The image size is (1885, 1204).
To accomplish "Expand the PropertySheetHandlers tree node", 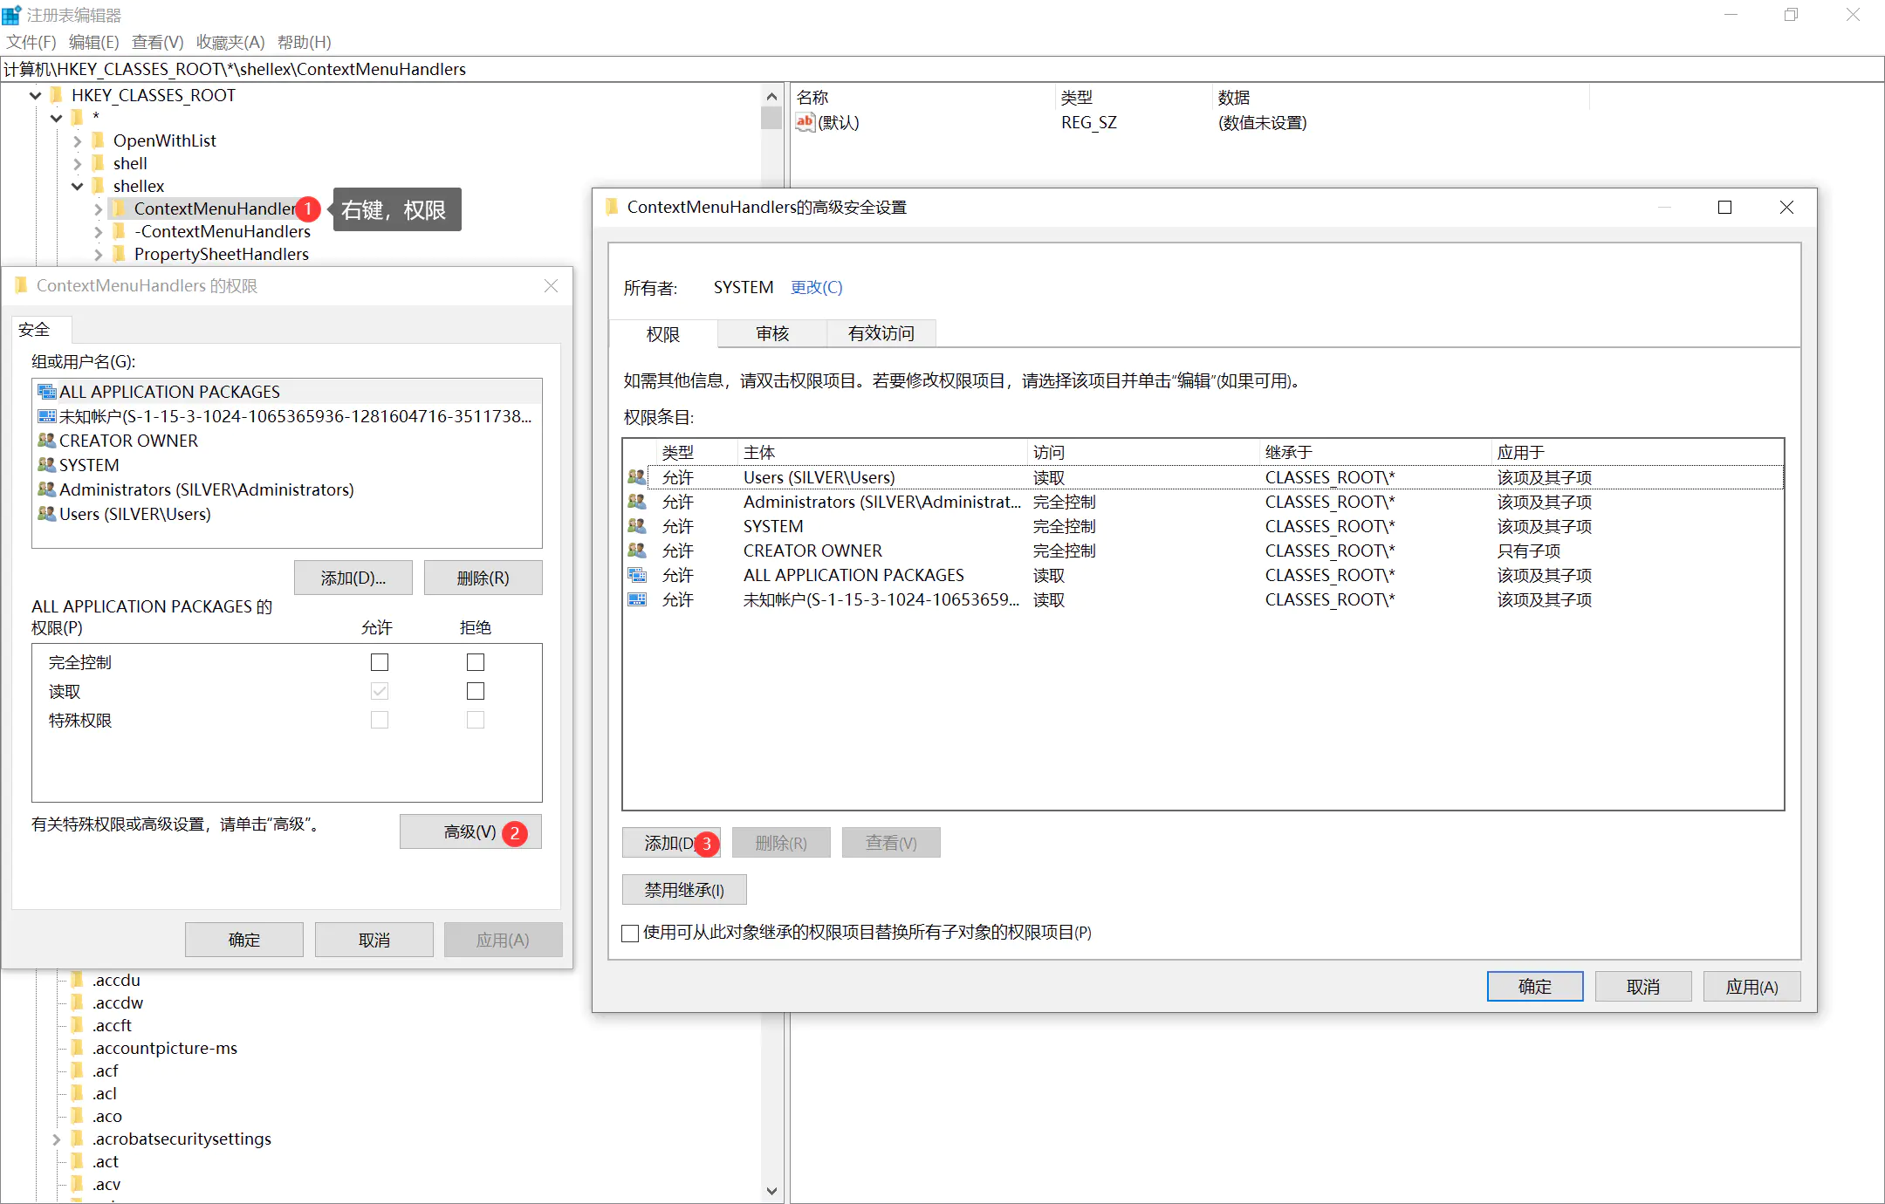I will (99, 254).
